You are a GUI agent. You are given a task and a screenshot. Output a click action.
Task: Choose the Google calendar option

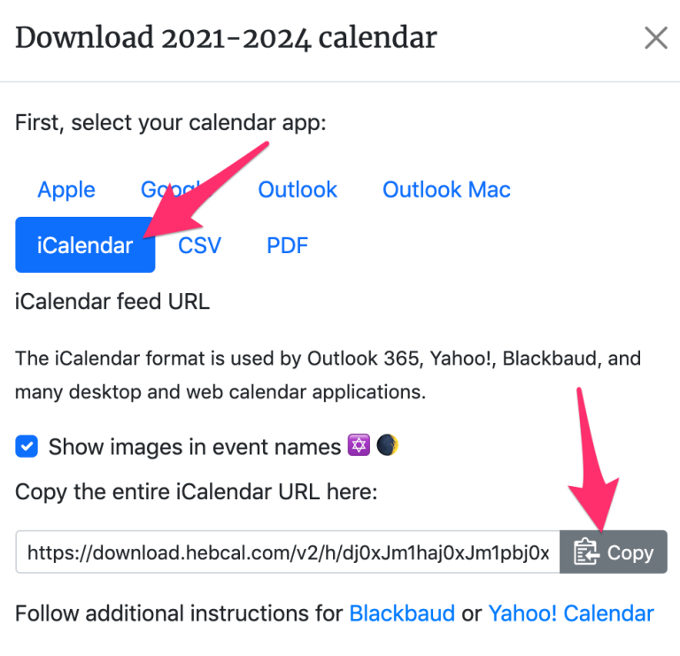point(176,189)
